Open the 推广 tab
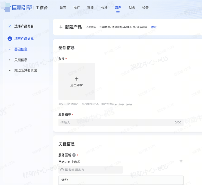Viewport: 202px width, 185px height. pos(77,8)
